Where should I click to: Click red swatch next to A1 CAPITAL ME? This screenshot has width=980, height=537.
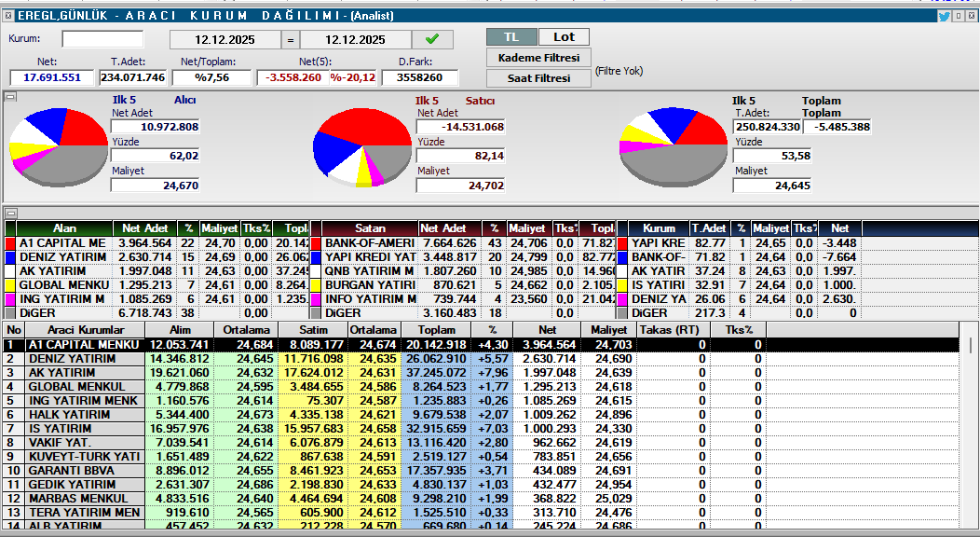pyautogui.click(x=10, y=243)
